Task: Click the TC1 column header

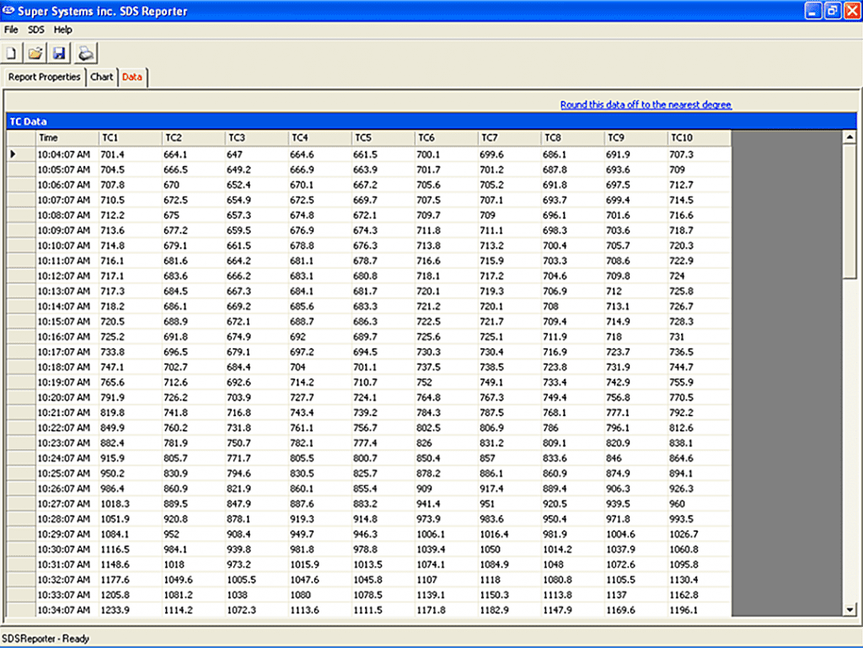Action: tap(130, 138)
